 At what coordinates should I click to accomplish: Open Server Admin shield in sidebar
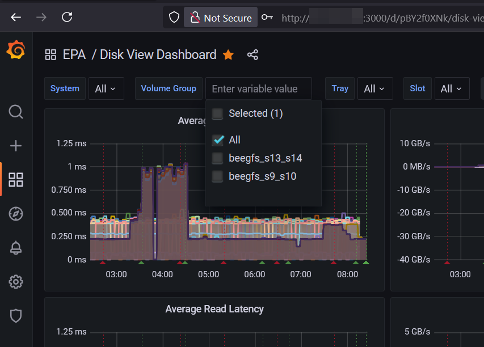tap(16, 316)
